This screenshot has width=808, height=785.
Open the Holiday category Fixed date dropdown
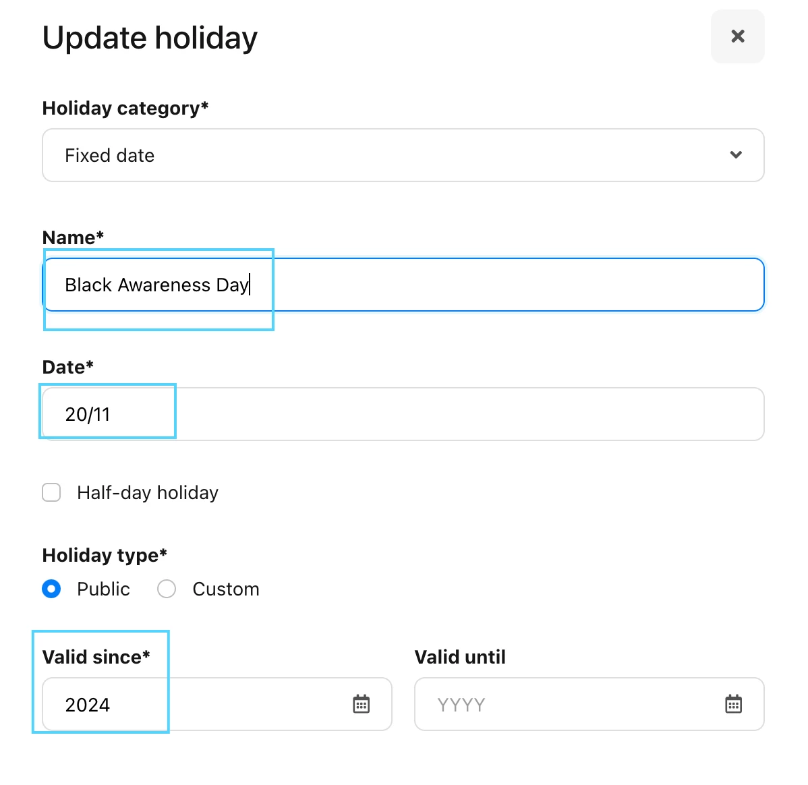[x=403, y=155]
